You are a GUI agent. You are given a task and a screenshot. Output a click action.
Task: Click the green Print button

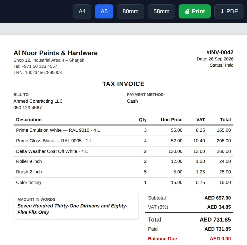tap(195, 11)
